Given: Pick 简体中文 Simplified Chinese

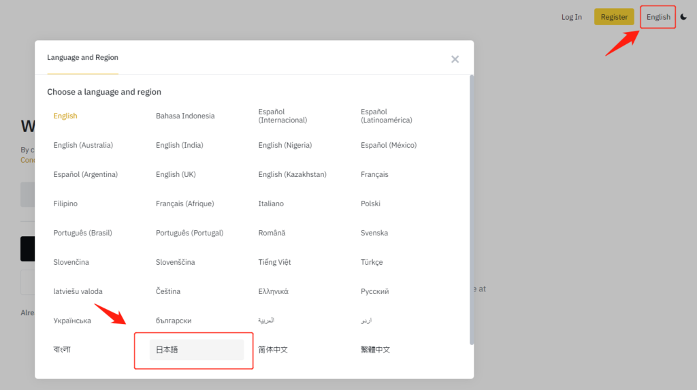Looking at the screenshot, I should click(x=273, y=350).
